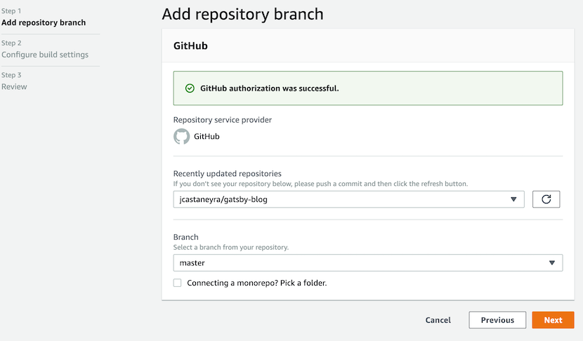Click the green success checkmark icon
This screenshot has width=583, height=341.
190,88
